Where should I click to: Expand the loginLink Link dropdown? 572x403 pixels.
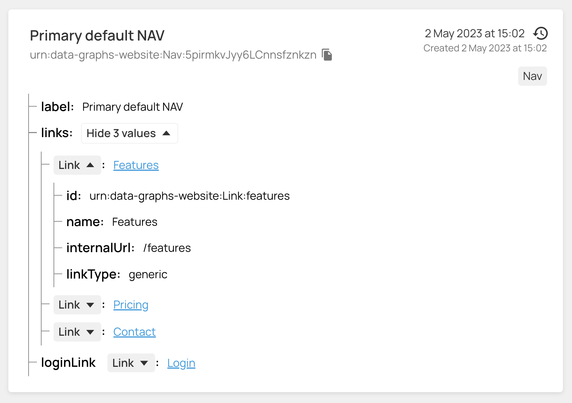pyautogui.click(x=131, y=363)
